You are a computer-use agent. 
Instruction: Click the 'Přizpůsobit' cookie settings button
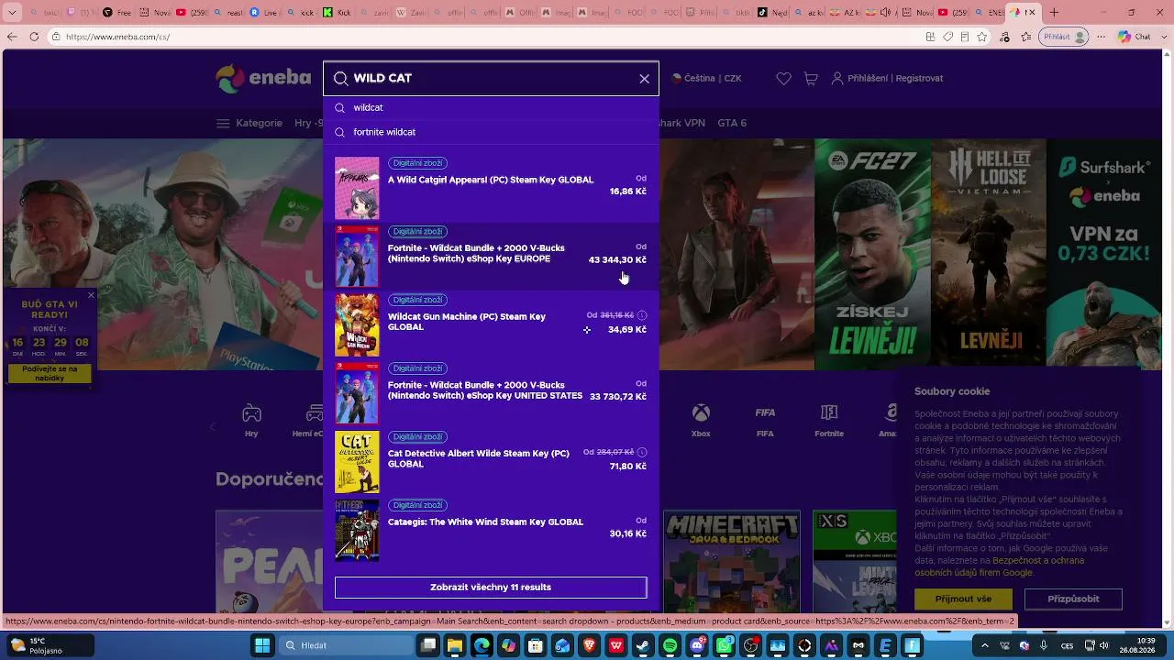[1073, 599]
